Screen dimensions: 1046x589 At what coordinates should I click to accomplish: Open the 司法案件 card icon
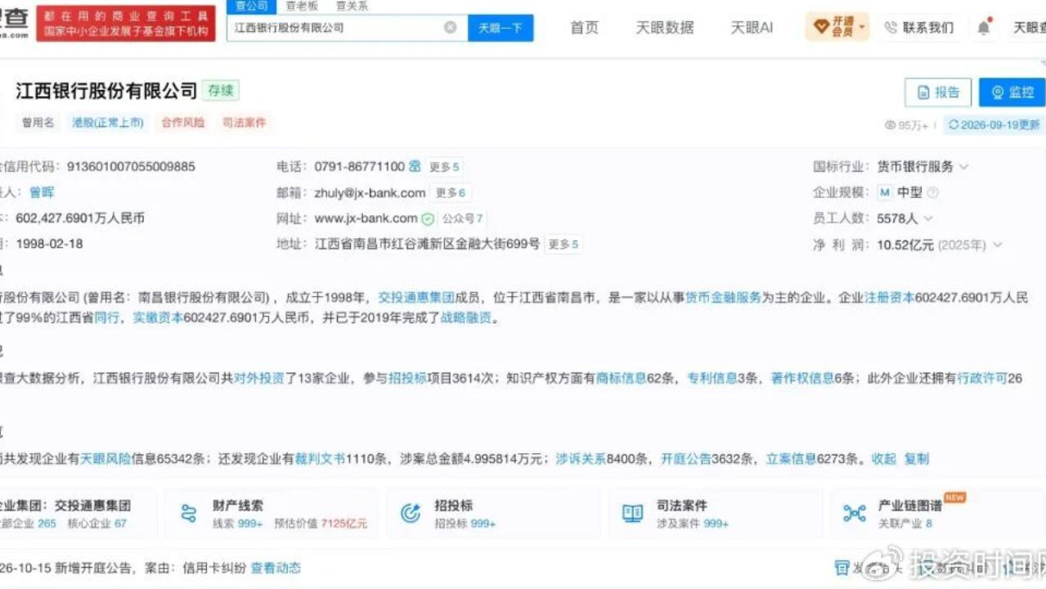click(x=633, y=514)
